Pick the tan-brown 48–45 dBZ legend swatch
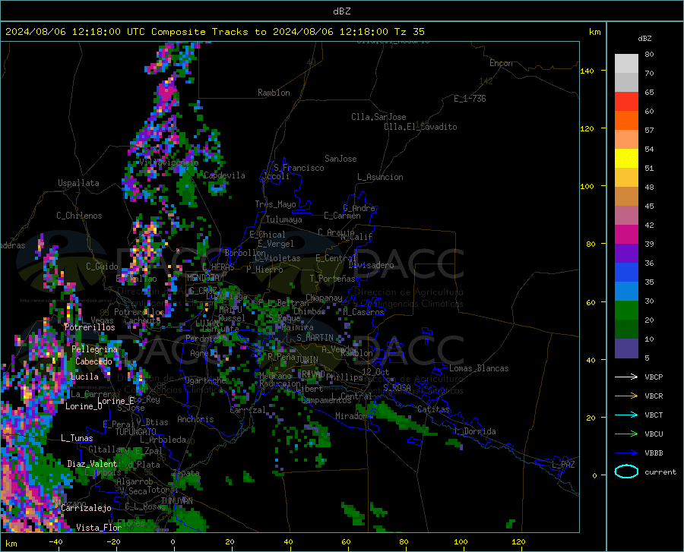 (x=626, y=197)
